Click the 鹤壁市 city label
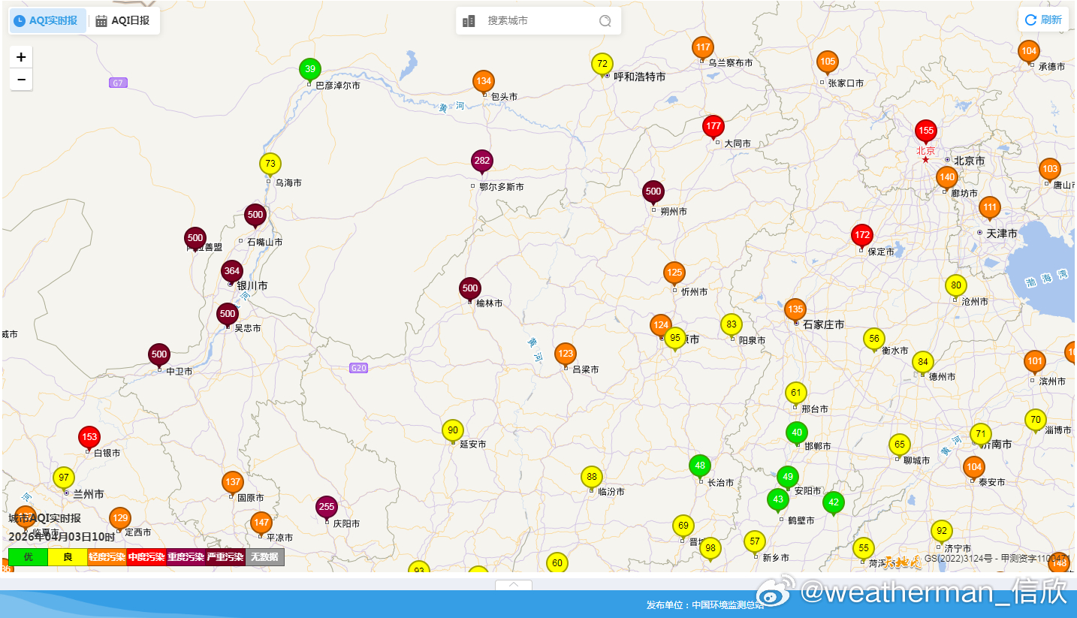 coord(801,520)
